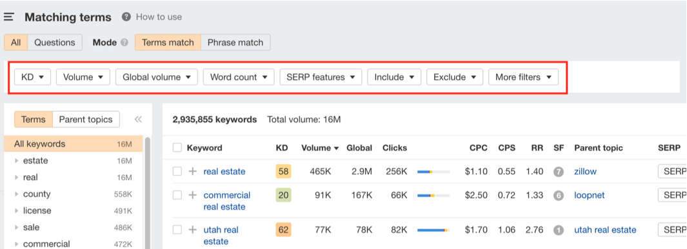The height and width of the screenshot is (249, 687).
Task: Switch to Phrase match mode
Action: pyautogui.click(x=235, y=42)
